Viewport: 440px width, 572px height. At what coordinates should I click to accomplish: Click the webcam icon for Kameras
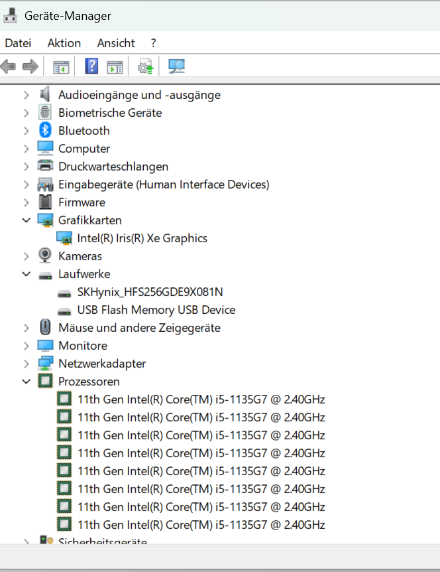point(45,255)
